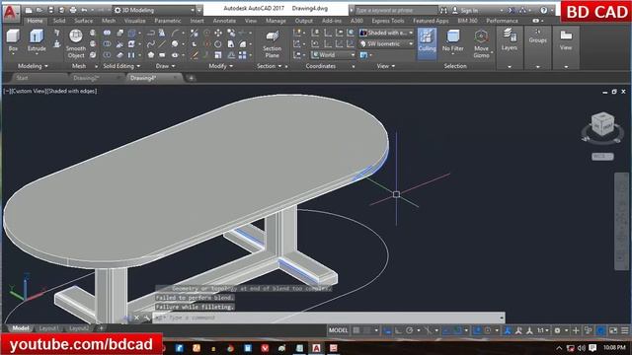Open the AutoCAD application menu
The width and height of the screenshot is (632, 355).
[x=10, y=13]
